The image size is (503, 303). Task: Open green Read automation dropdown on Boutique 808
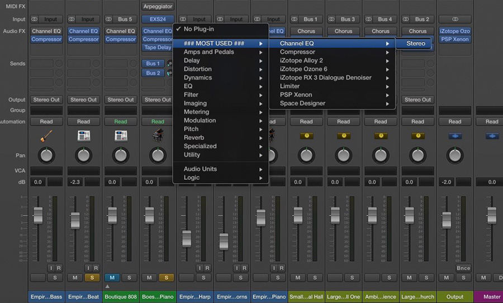pyautogui.click(x=121, y=122)
